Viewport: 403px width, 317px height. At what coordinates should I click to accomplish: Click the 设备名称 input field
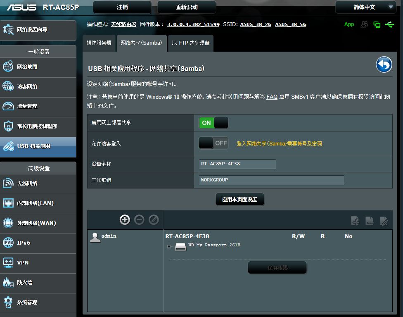[x=237, y=164]
